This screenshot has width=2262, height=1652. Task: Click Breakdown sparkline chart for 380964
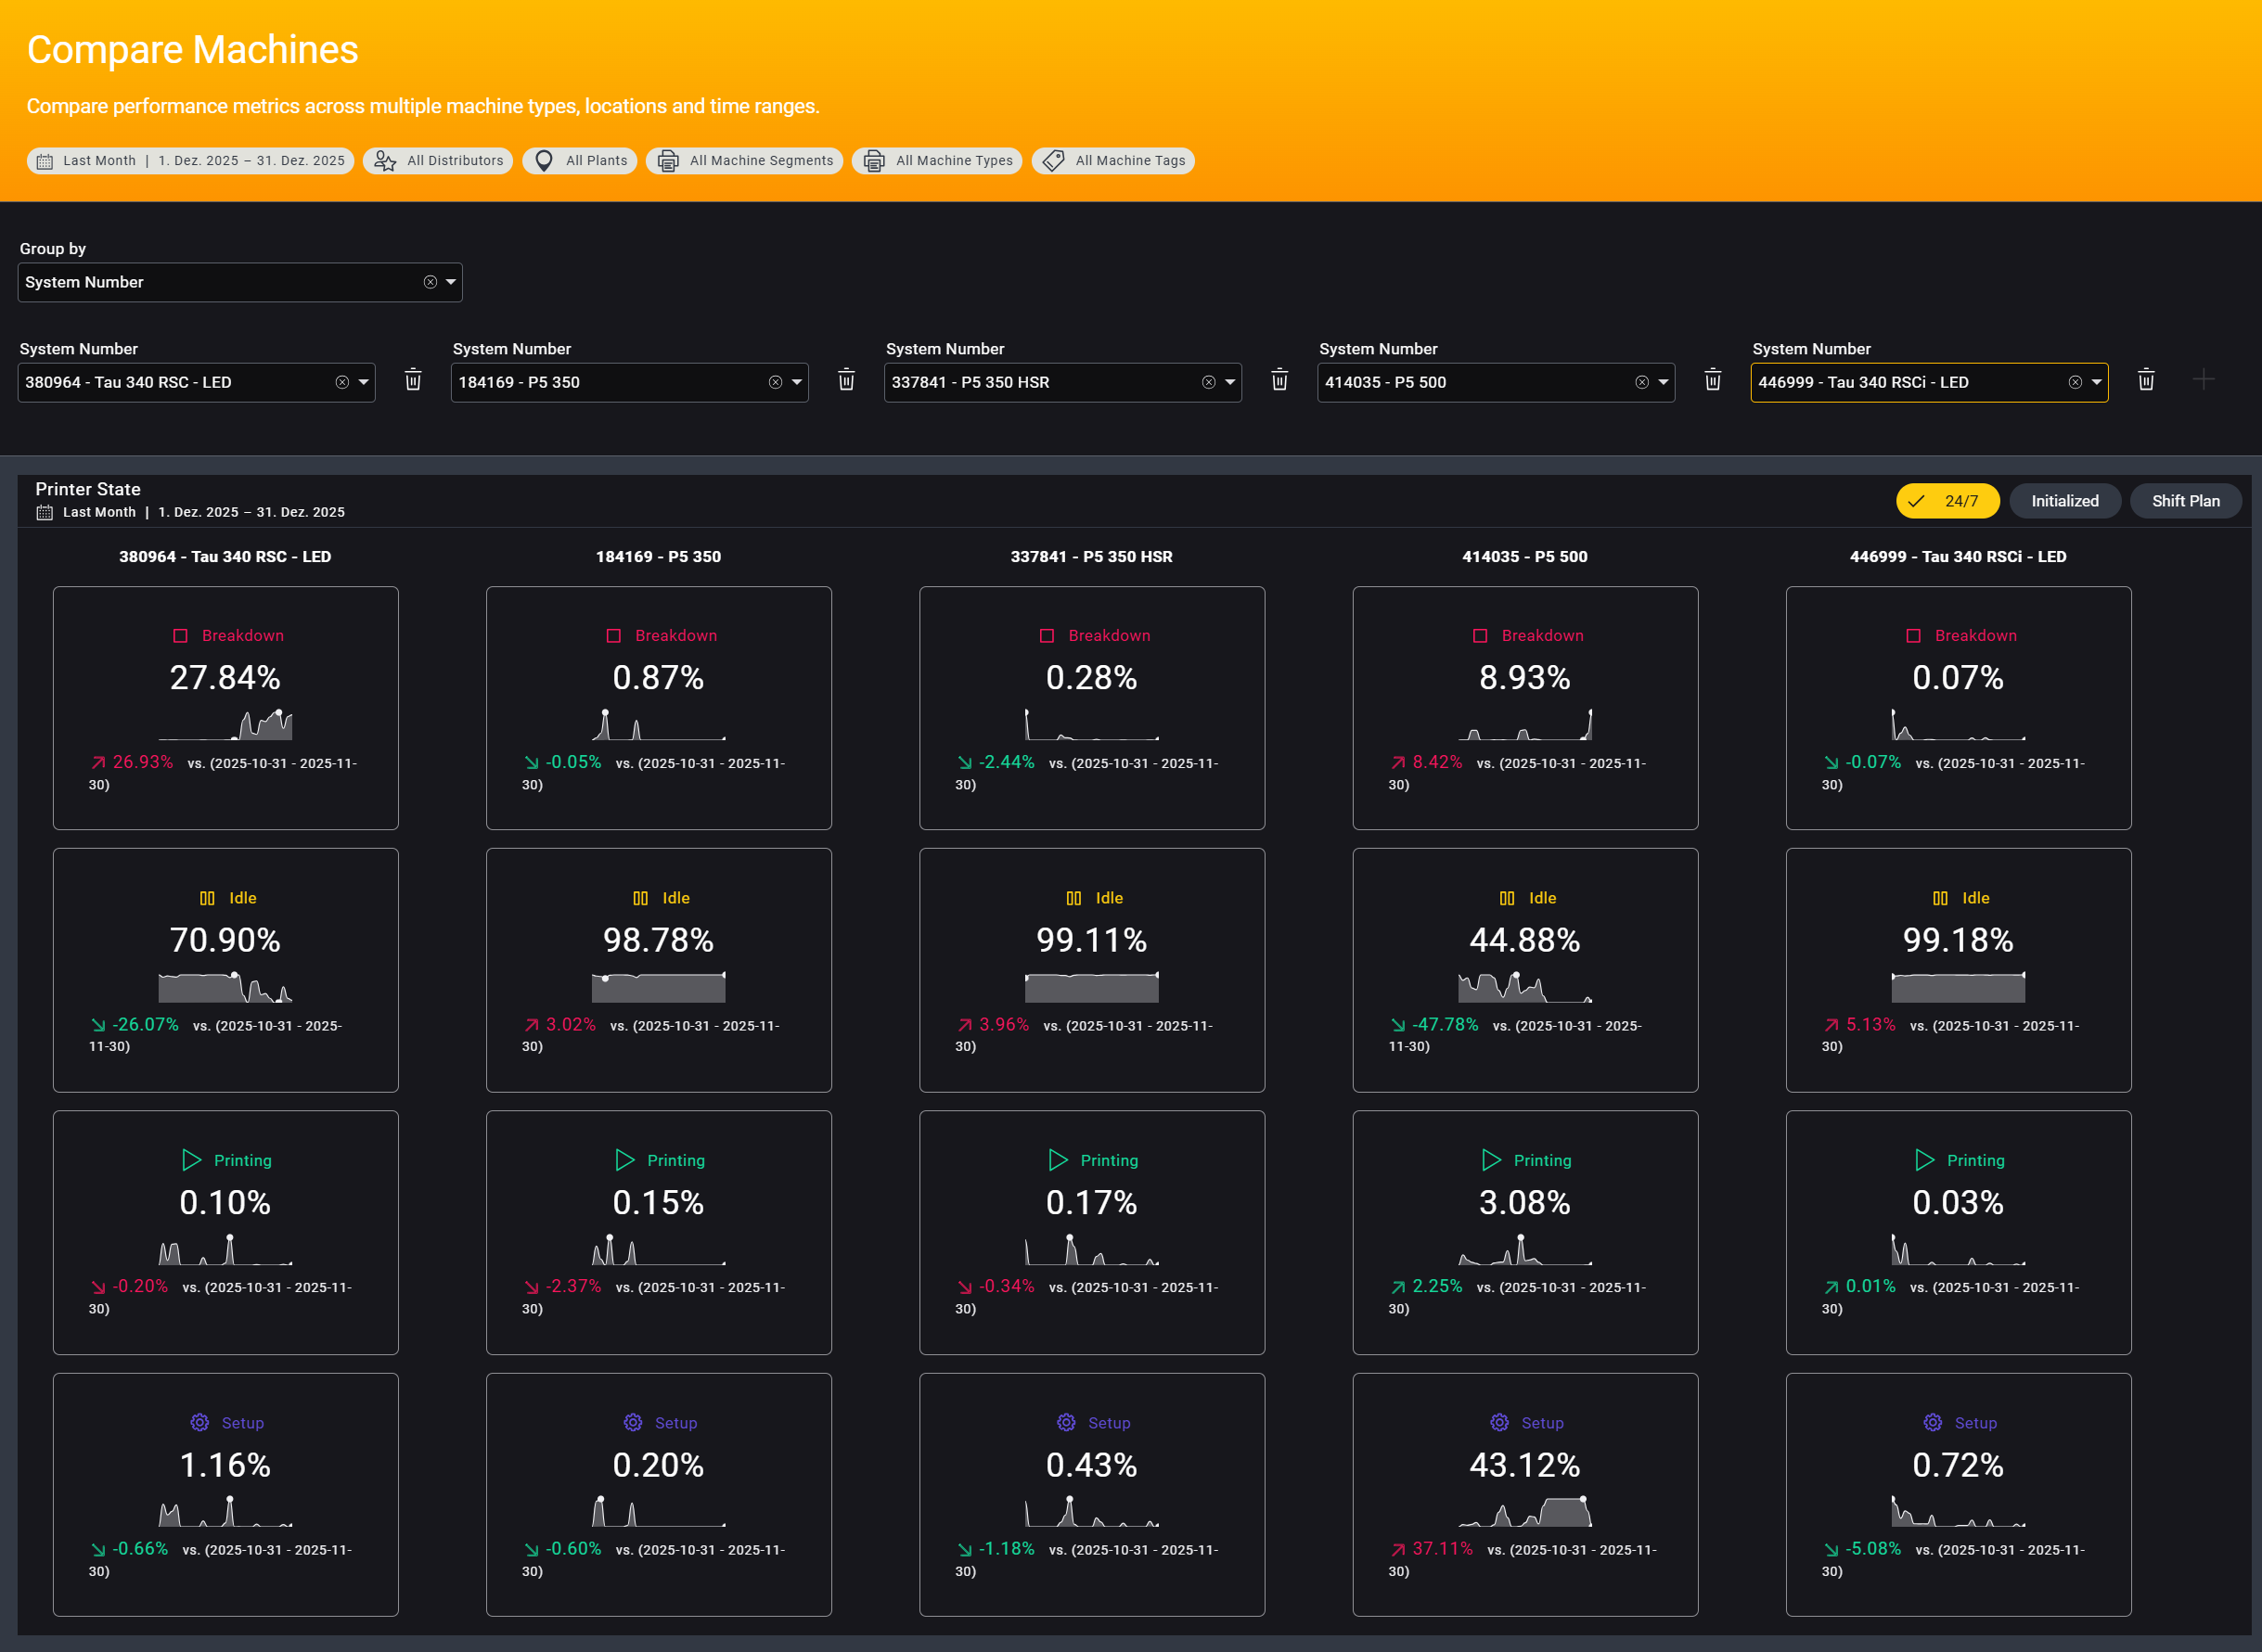click(225, 725)
